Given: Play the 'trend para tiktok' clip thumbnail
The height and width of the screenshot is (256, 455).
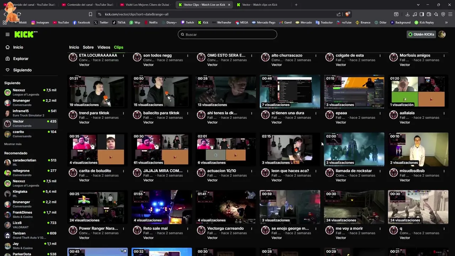Looking at the screenshot, I should coord(97,91).
